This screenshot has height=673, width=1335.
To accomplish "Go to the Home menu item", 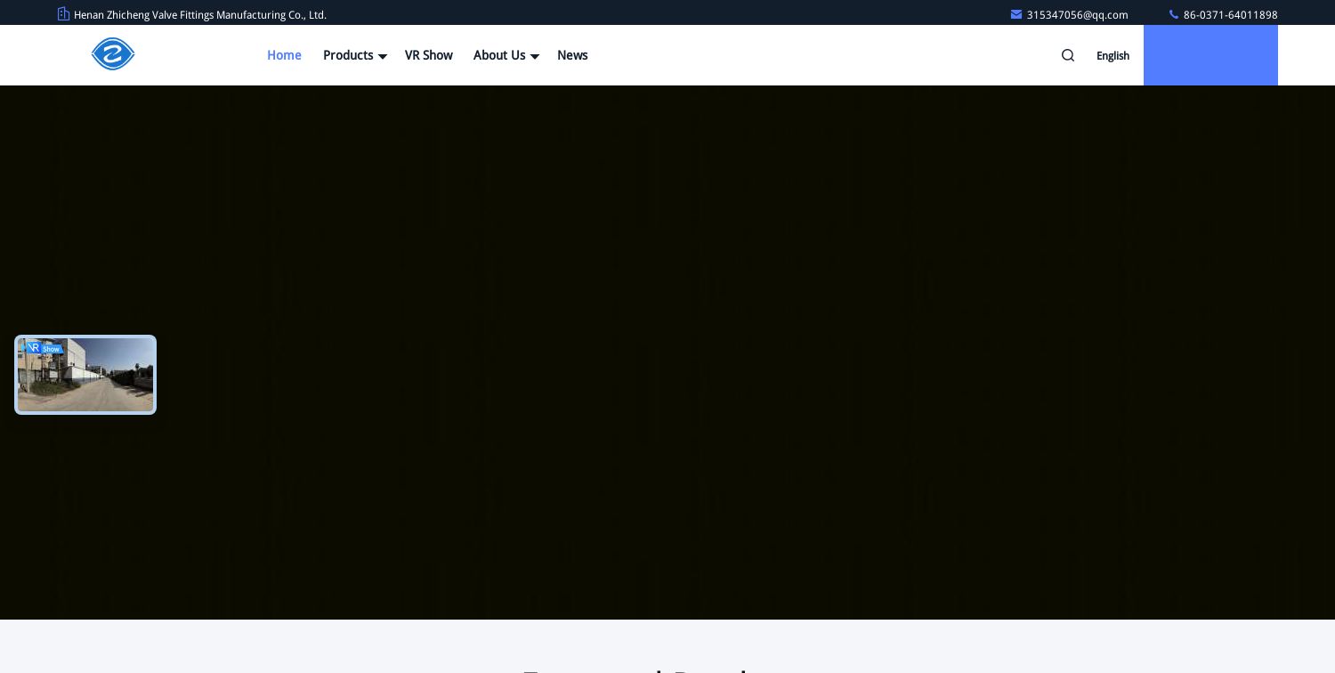I will [284, 55].
